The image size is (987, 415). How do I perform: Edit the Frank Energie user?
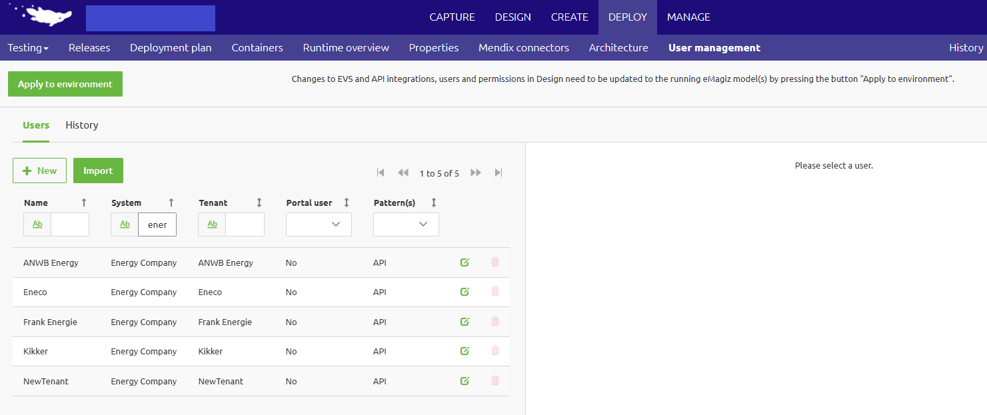tap(465, 322)
